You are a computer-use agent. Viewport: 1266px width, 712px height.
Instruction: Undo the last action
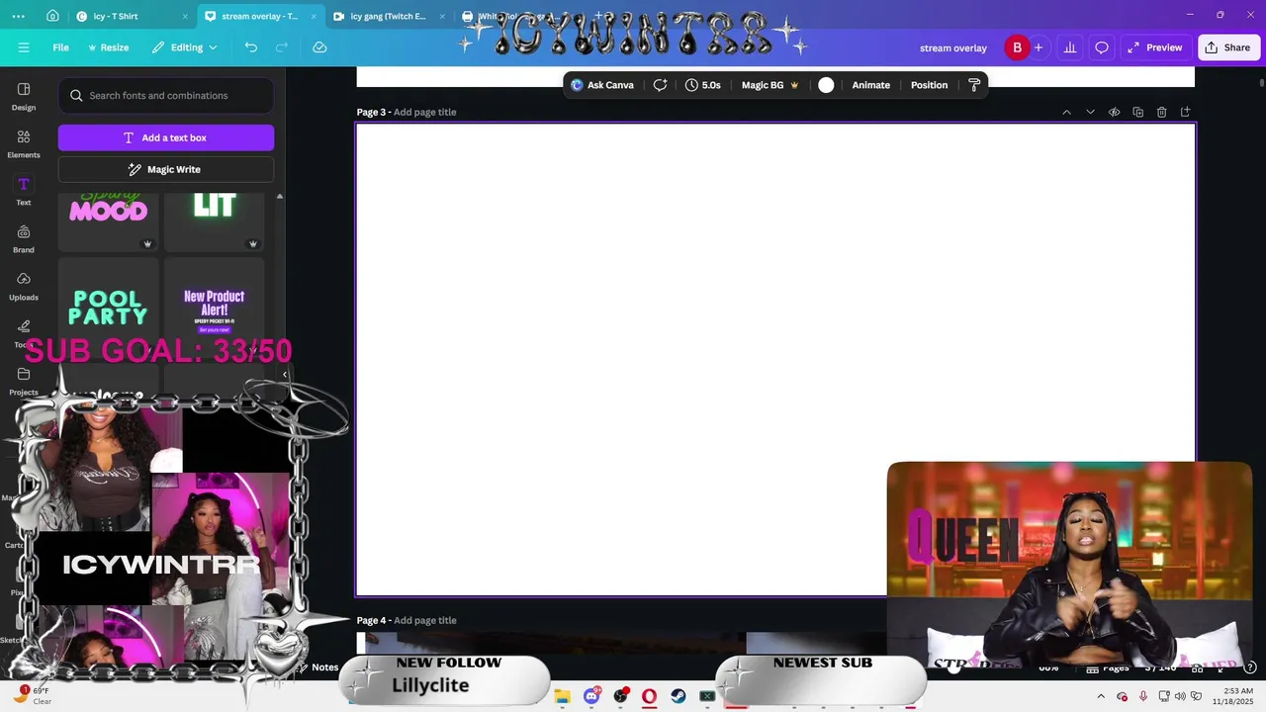[251, 47]
